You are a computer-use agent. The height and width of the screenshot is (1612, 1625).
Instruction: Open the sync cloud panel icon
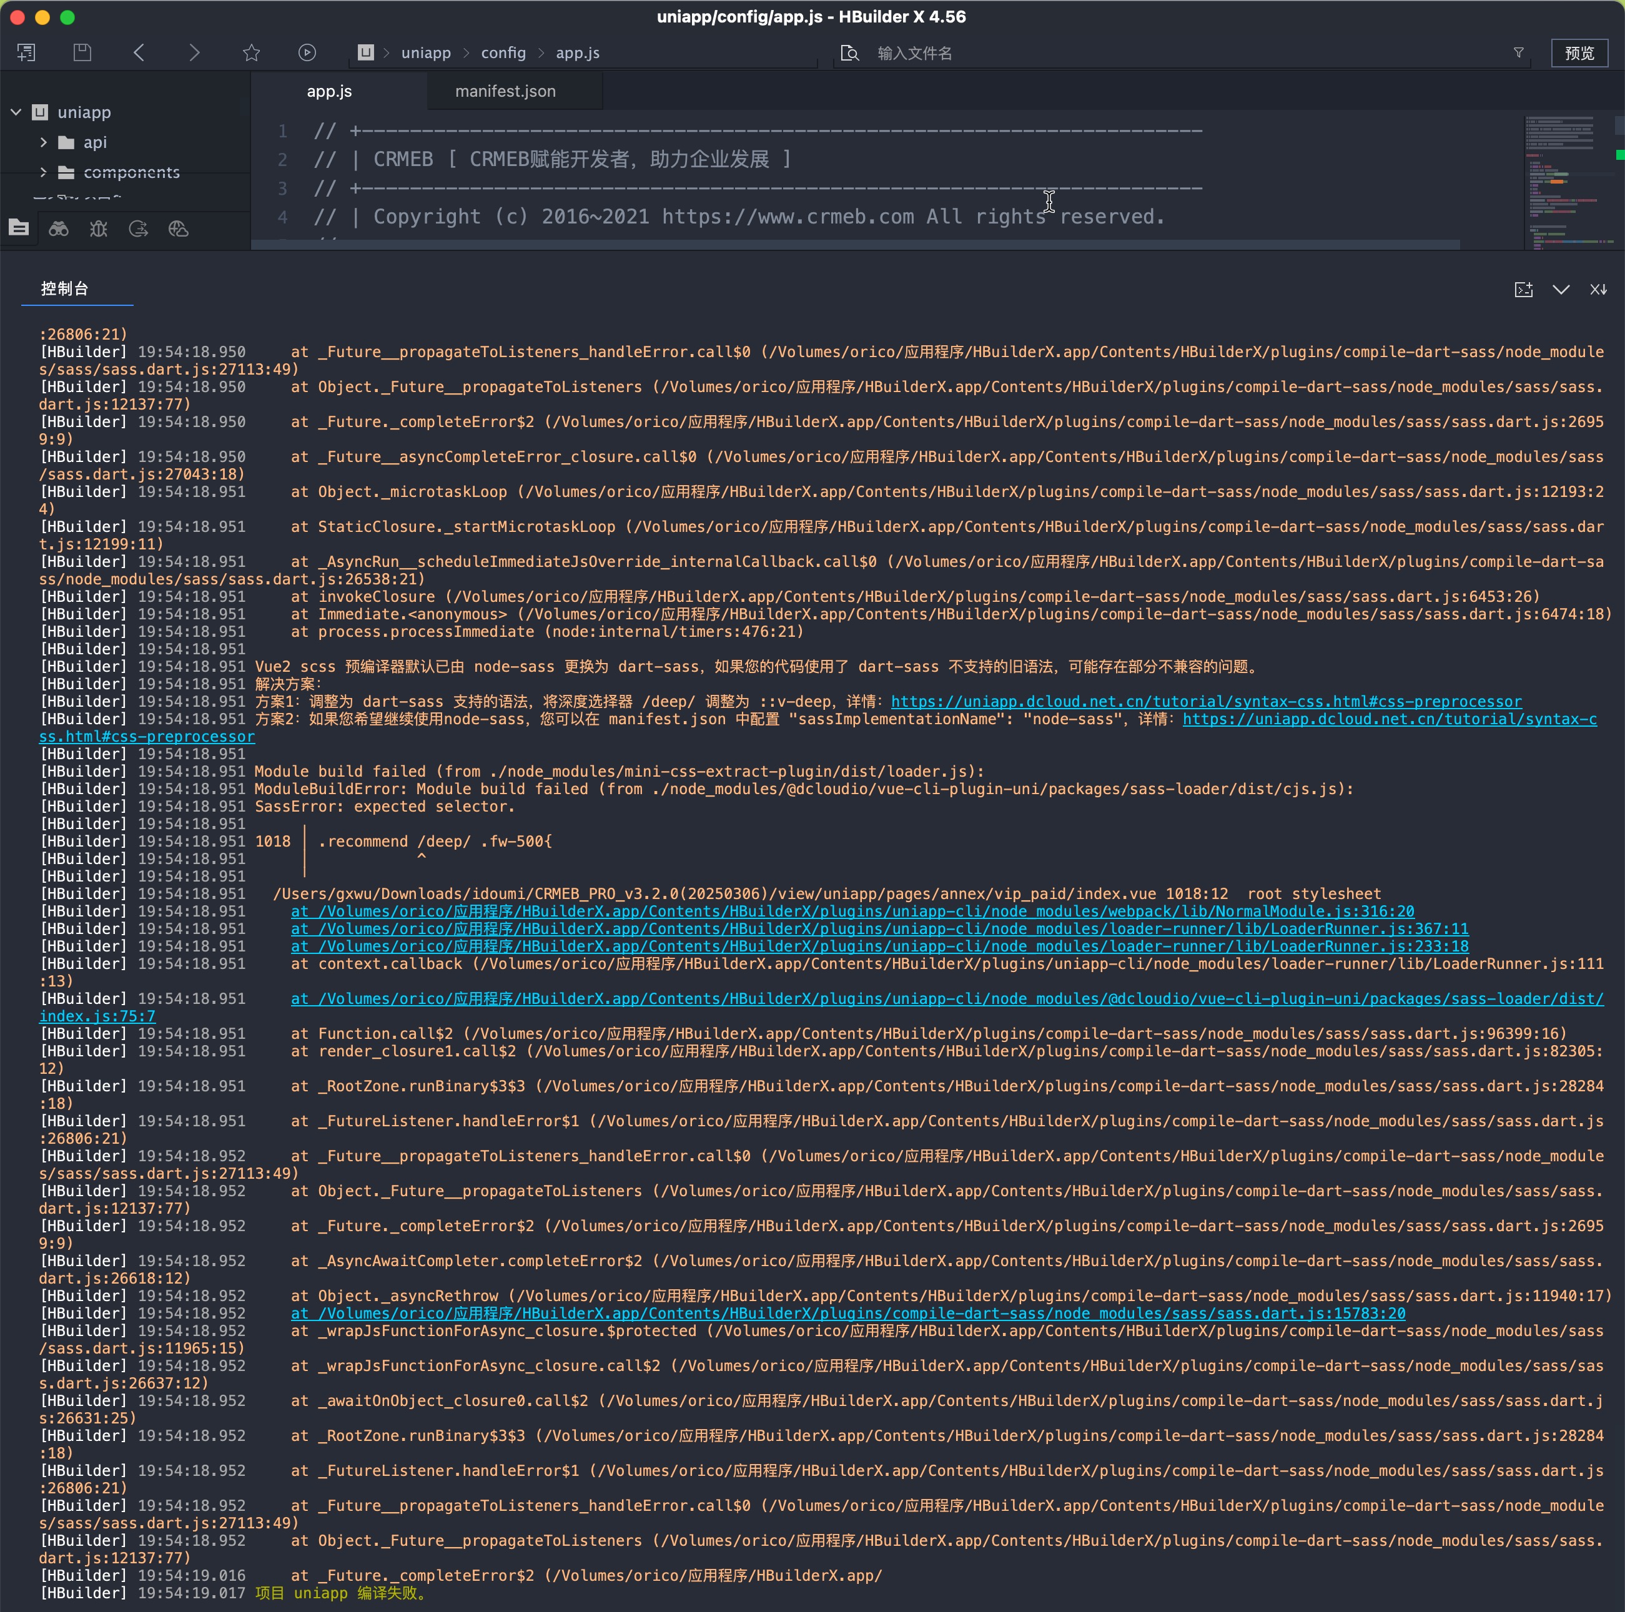[138, 228]
